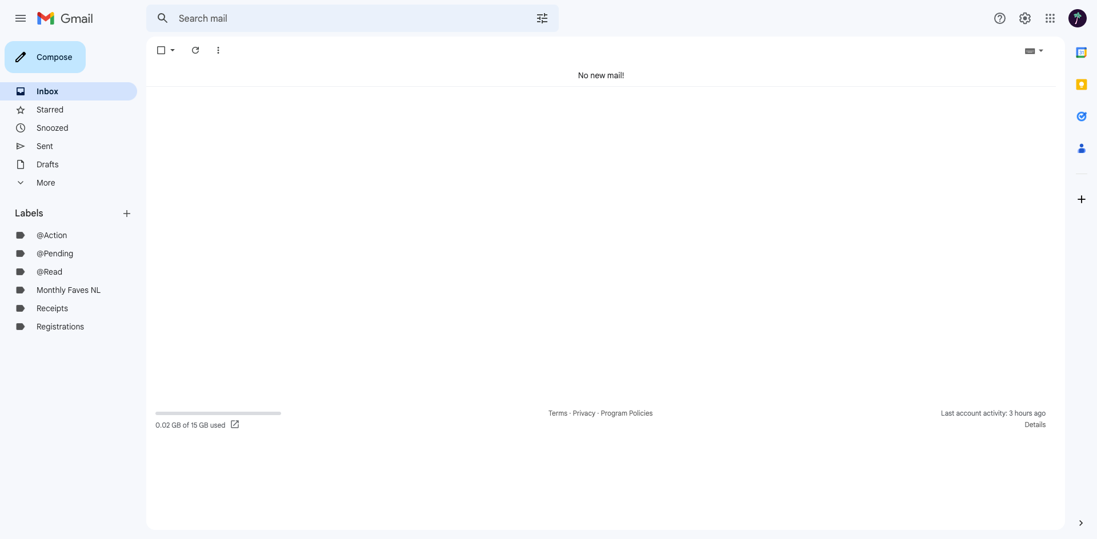This screenshot has height=539, width=1097.
Task: Click 0.02 GB of 15 GB used
Action: tap(190, 425)
